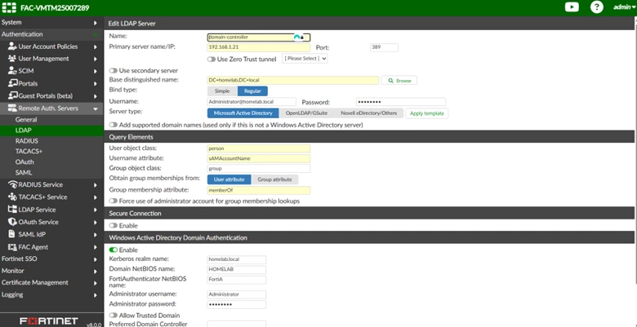
Task: Click the OAuth Service shield icon
Action: (x=12, y=222)
